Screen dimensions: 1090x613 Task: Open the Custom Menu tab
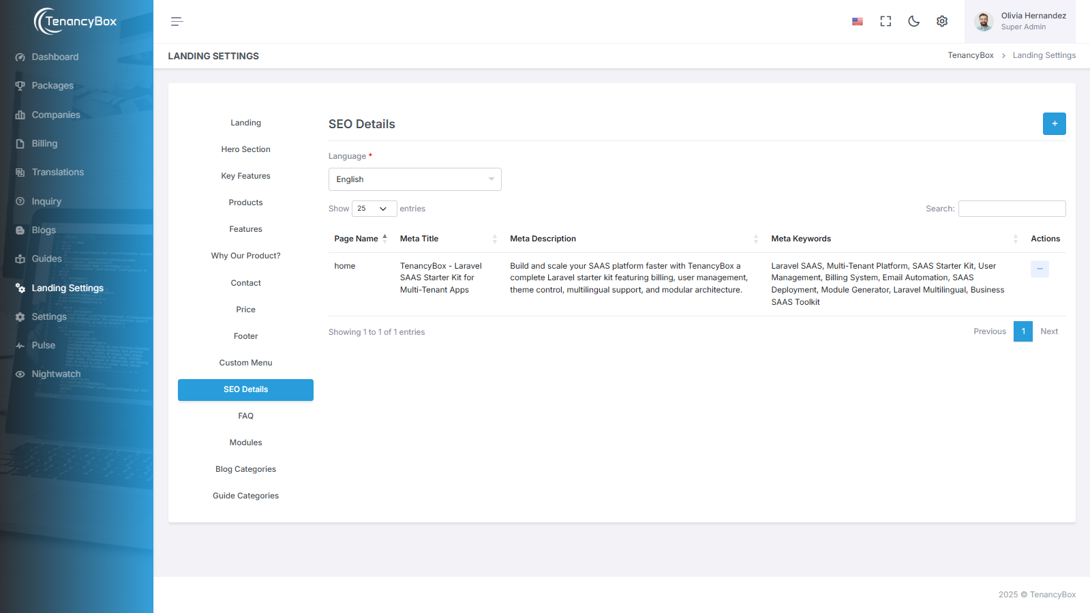pyautogui.click(x=245, y=363)
